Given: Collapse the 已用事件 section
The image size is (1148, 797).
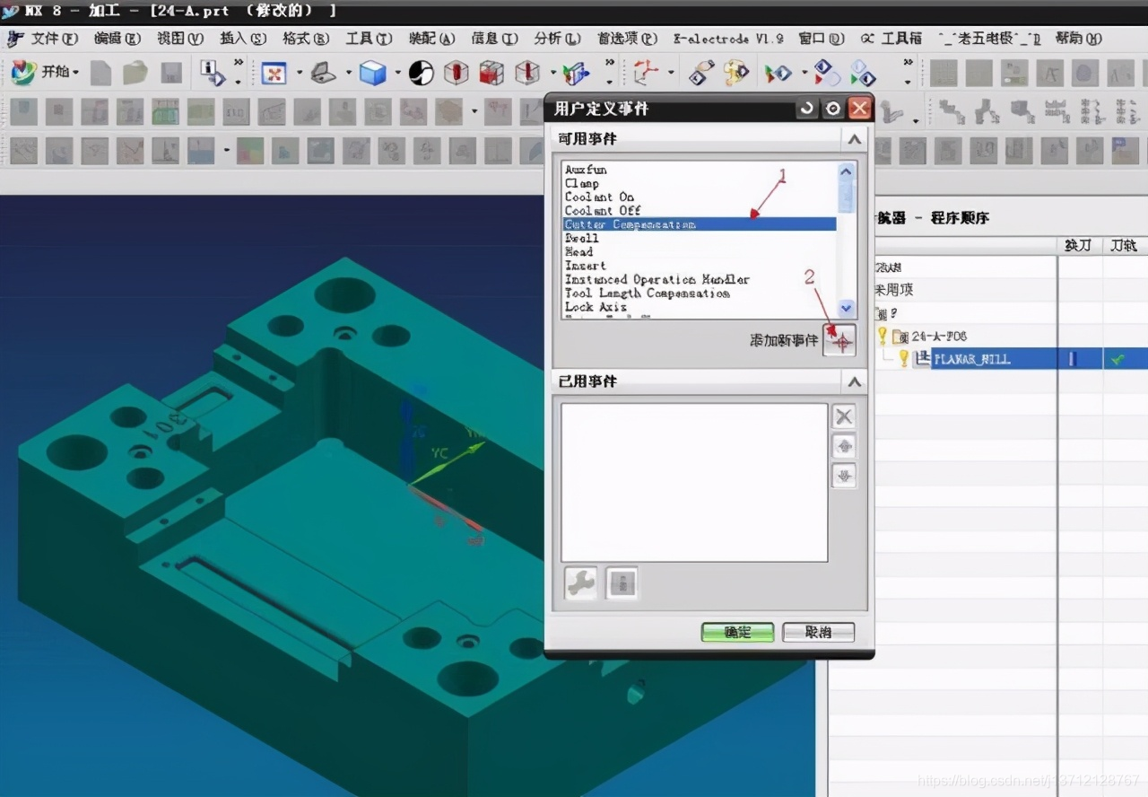Looking at the screenshot, I should pyautogui.click(x=854, y=381).
